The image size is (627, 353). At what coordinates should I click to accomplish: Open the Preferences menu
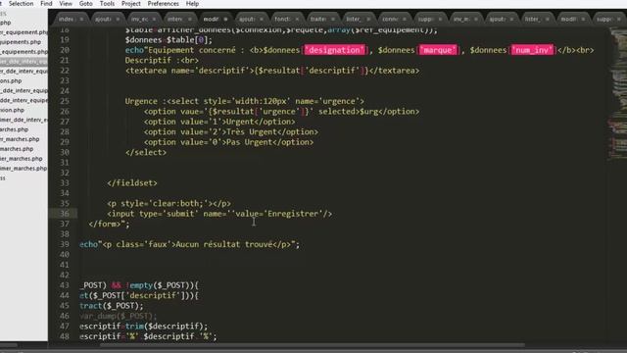(164, 4)
